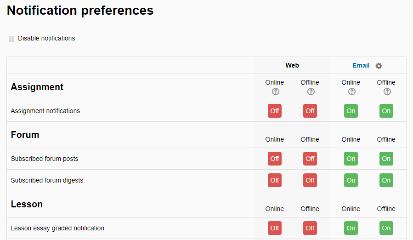The image size is (413, 240).
Task: Disable Subscribed forum posts Email Online
Action: point(351,159)
